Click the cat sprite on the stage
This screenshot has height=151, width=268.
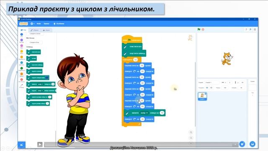pyautogui.click(x=227, y=59)
